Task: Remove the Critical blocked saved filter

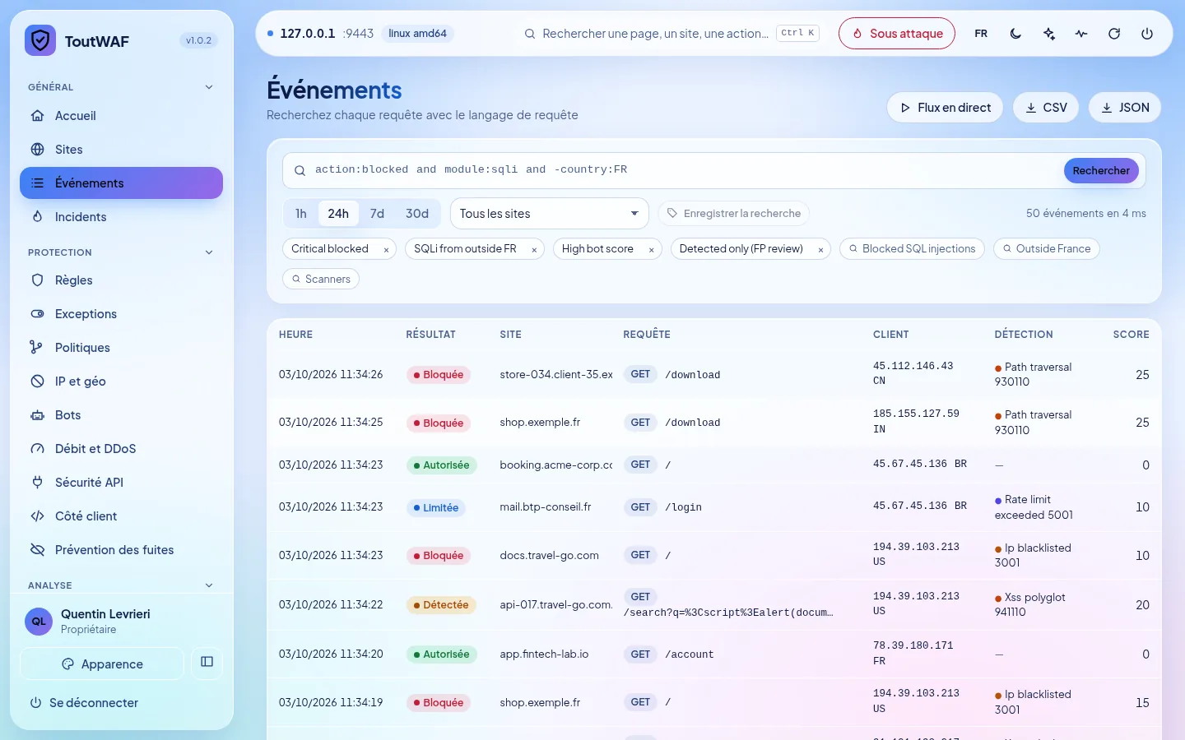Action: click(x=386, y=249)
